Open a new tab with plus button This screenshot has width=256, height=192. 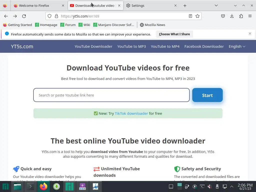tap(185, 6)
